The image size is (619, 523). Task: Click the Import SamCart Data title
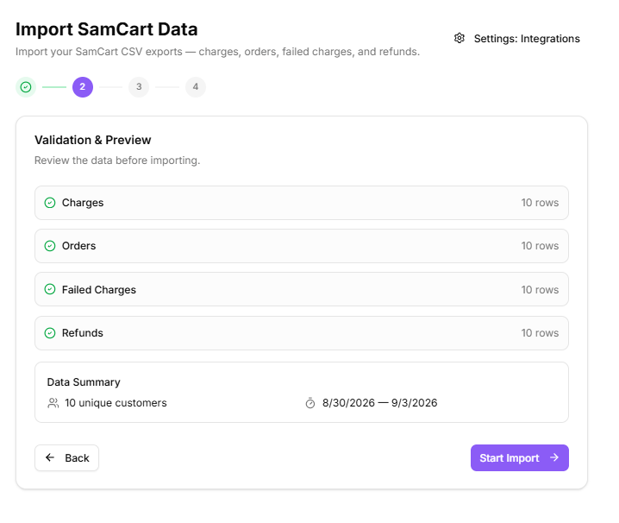pos(107,29)
